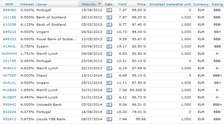The width and height of the screenshot is (224, 124).
Task: Click maturity date 03/06/2013
Action: pos(92,46)
